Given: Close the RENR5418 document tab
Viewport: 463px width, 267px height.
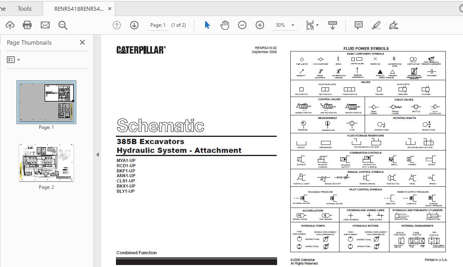Looking at the screenshot, I should coord(110,9).
